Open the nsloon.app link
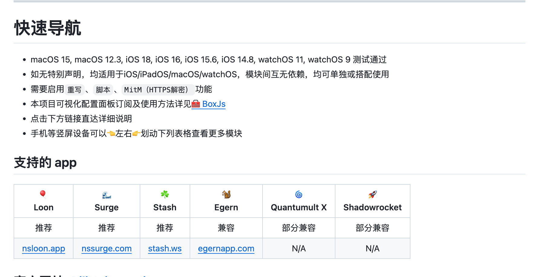This screenshot has width=539, height=277. click(44, 249)
